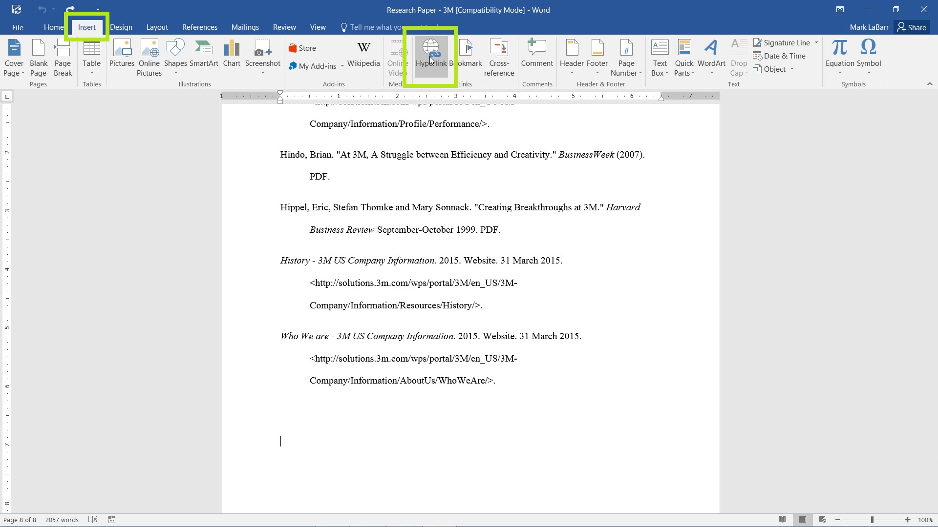Click the Insert tab in ribbon
The height and width of the screenshot is (527, 938).
click(x=87, y=27)
